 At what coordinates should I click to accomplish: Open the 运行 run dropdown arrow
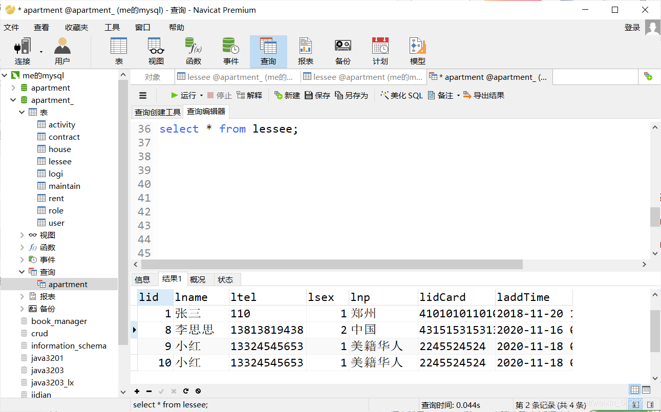click(x=201, y=95)
